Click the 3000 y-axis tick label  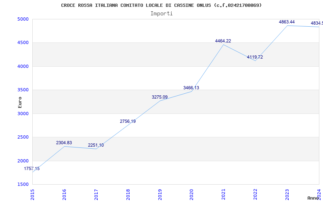[x=23, y=114]
